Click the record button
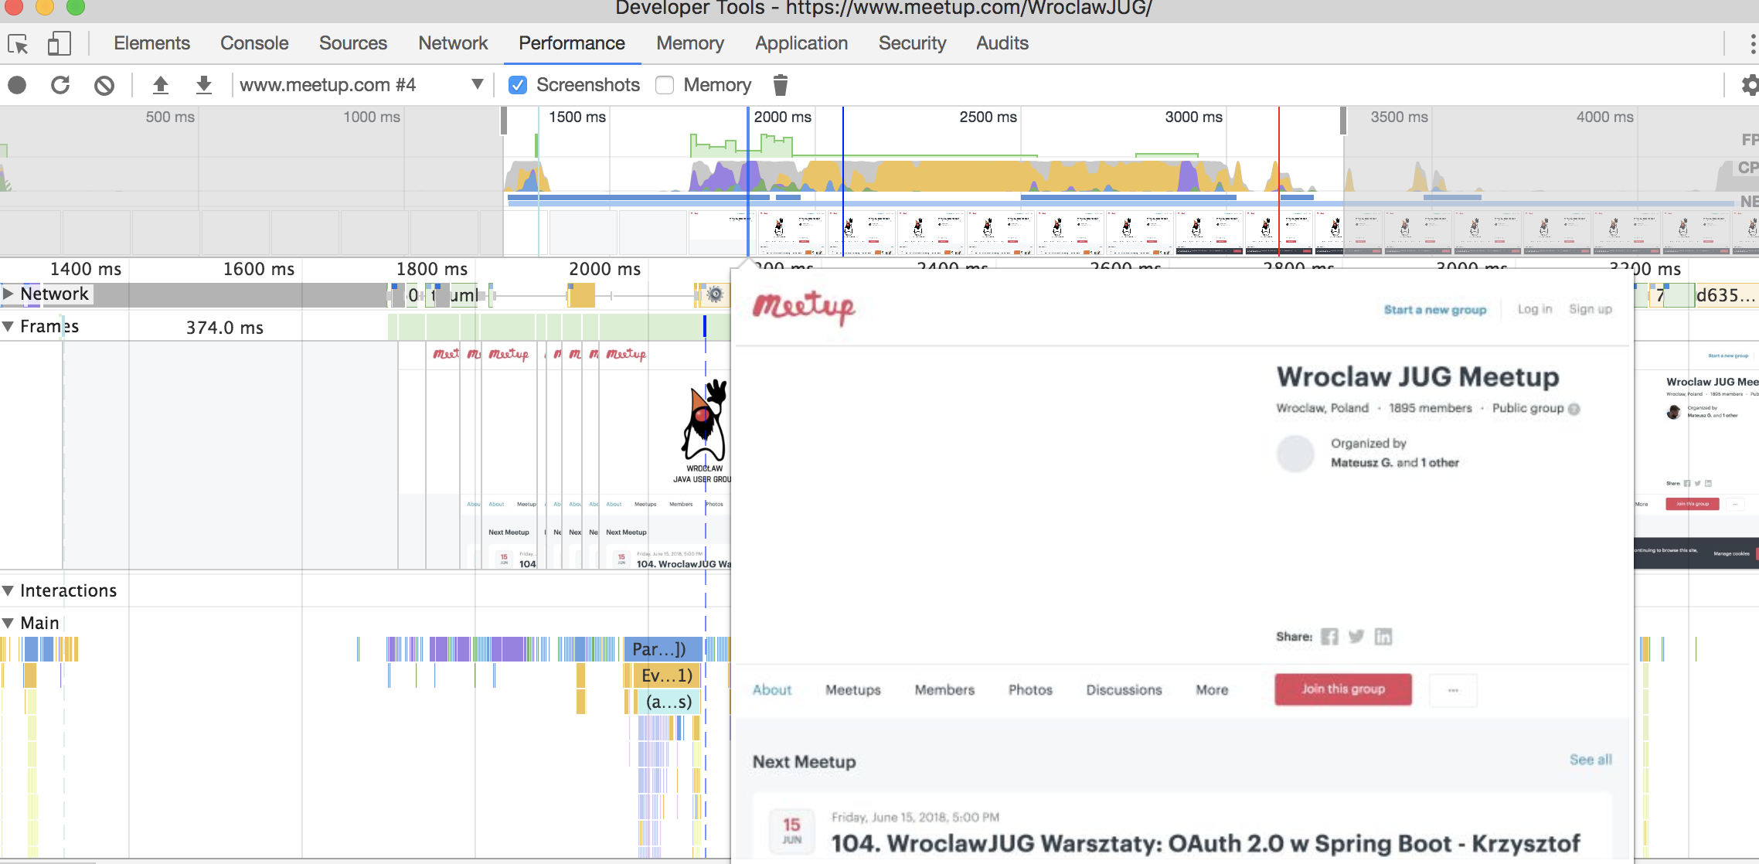 pos(17,85)
